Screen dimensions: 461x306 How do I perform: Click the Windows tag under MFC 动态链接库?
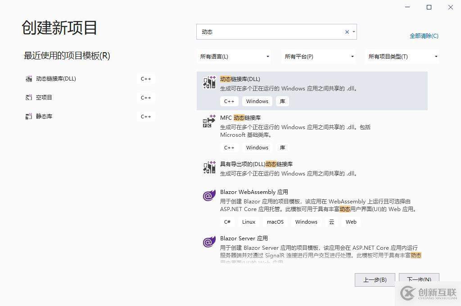[257, 148]
